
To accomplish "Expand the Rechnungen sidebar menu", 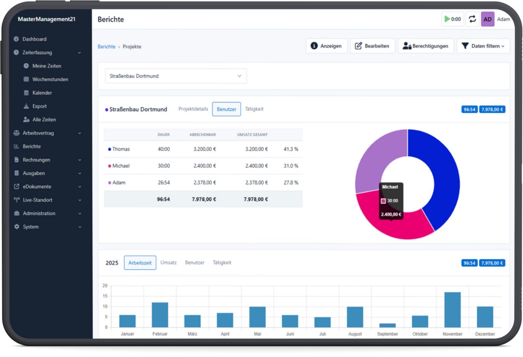I will click(x=47, y=160).
